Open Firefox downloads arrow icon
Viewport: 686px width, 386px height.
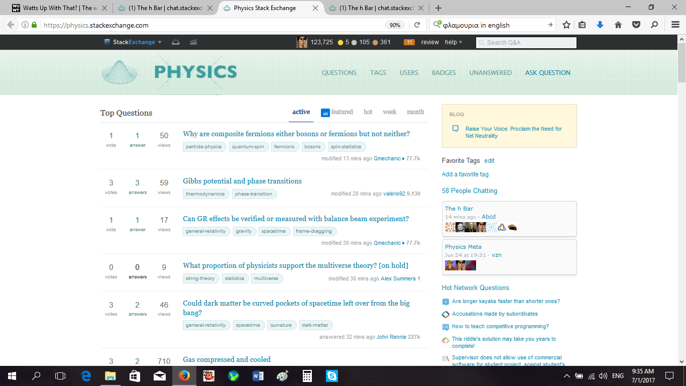(600, 25)
